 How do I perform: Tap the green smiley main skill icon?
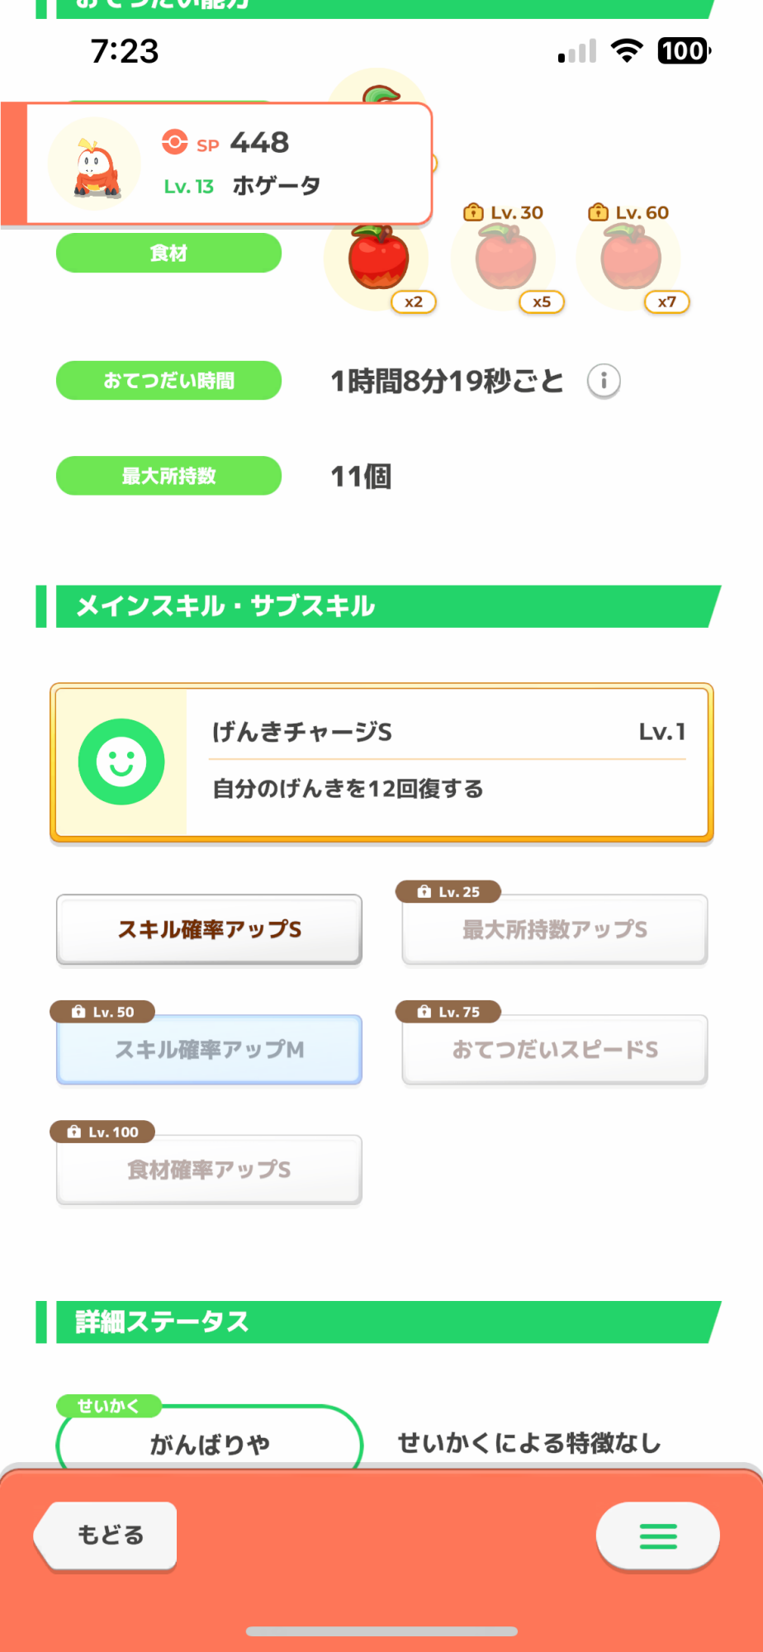click(x=121, y=762)
